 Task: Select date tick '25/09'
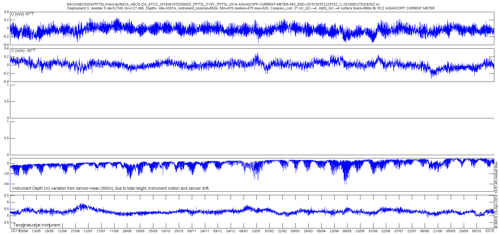(x=153, y=231)
